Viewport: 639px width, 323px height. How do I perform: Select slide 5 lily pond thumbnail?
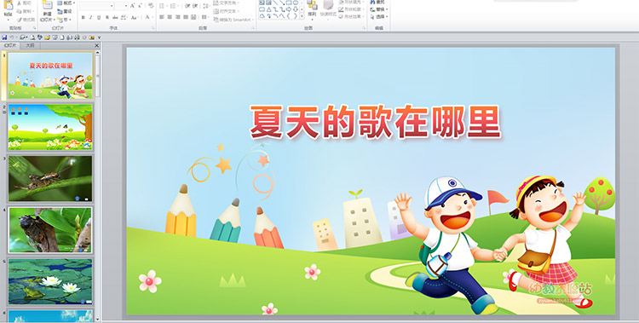[50, 281]
